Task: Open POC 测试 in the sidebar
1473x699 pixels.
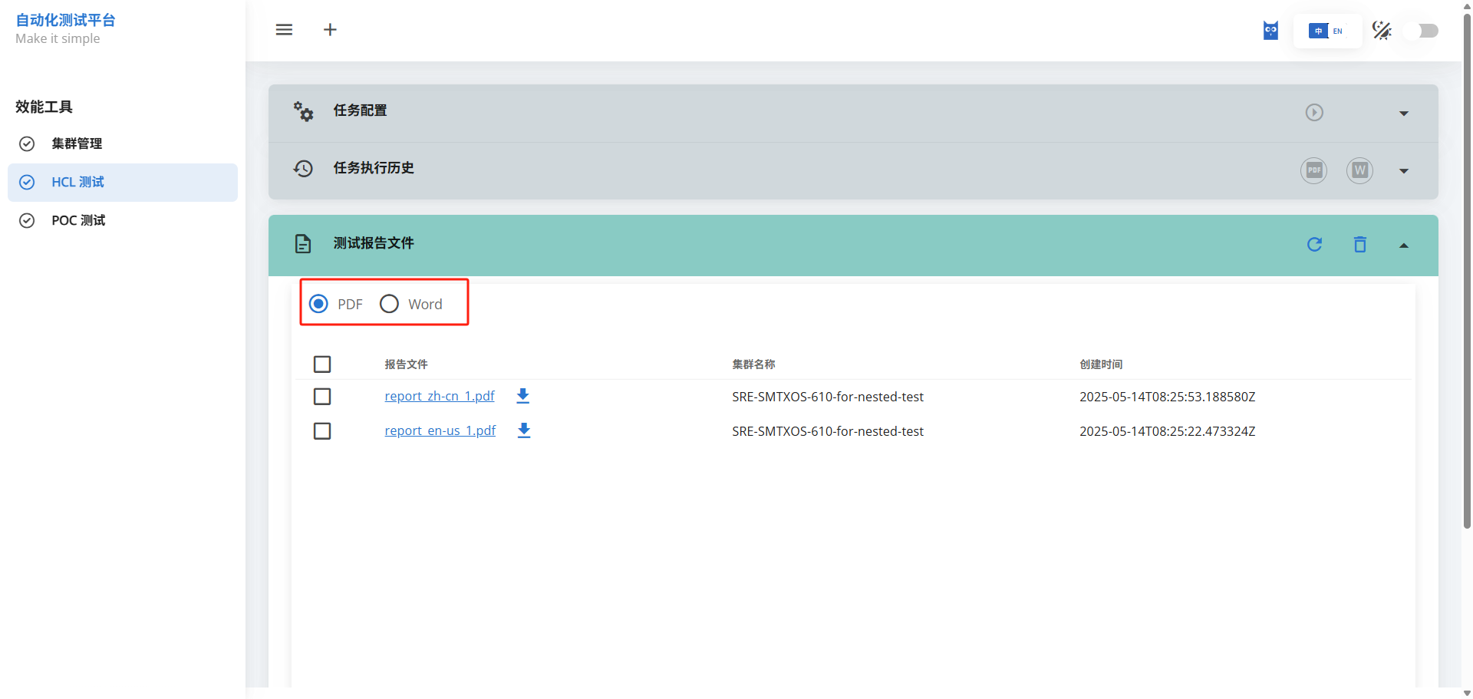Action: (78, 220)
